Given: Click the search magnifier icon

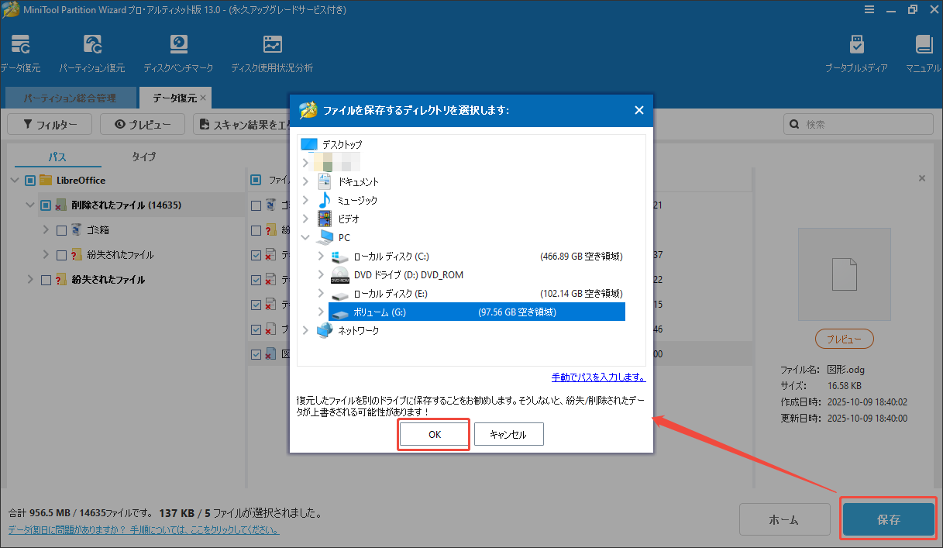Looking at the screenshot, I should [x=794, y=124].
